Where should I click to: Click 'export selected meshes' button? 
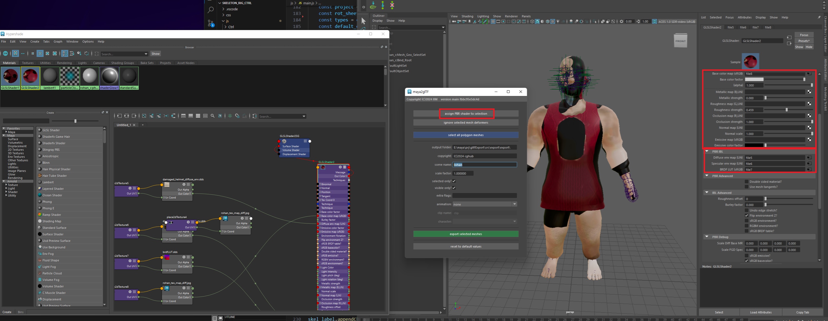[x=465, y=234]
